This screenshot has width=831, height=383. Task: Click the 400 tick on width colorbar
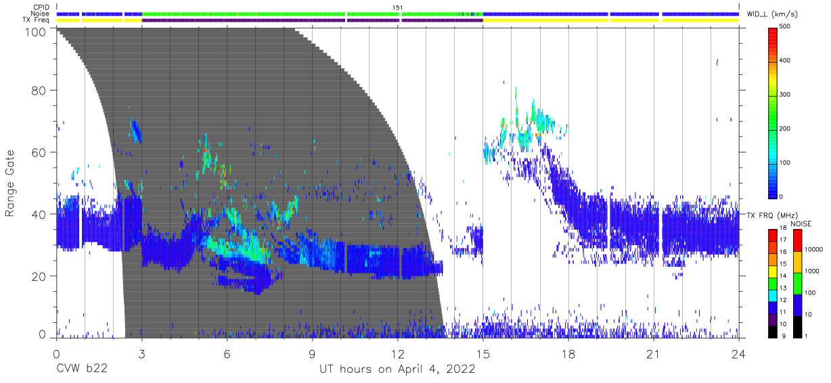pos(785,60)
